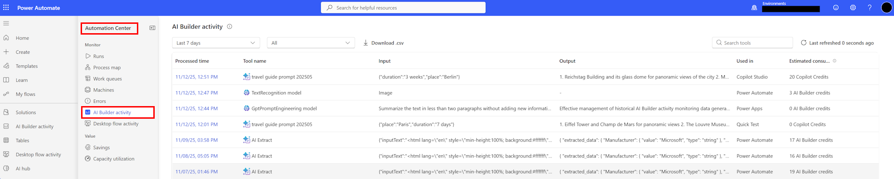This screenshot has width=894, height=179.
Task: Click the Runs play icon in Monitor
Action: [x=88, y=56]
